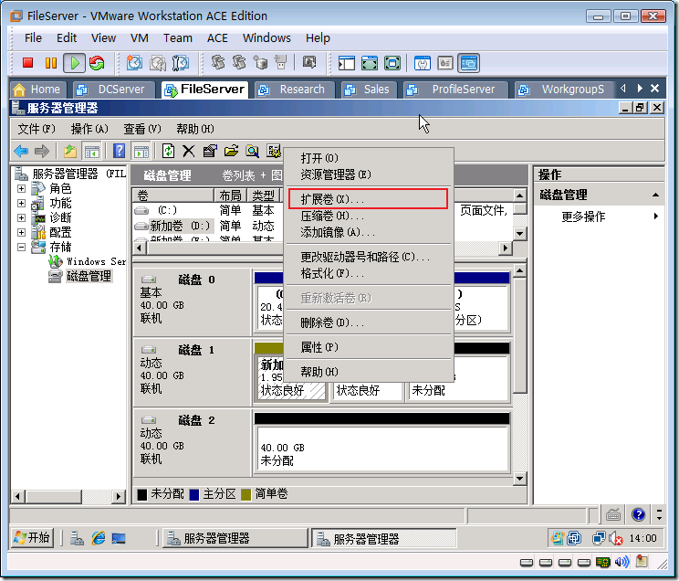679x581 pixels.
Task: Click the Properties toolbar icon
Action: pos(210,151)
